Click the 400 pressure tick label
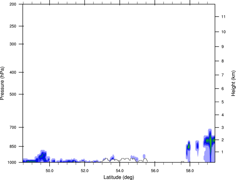The image size is (236, 180). pyautogui.click(x=13, y=72)
